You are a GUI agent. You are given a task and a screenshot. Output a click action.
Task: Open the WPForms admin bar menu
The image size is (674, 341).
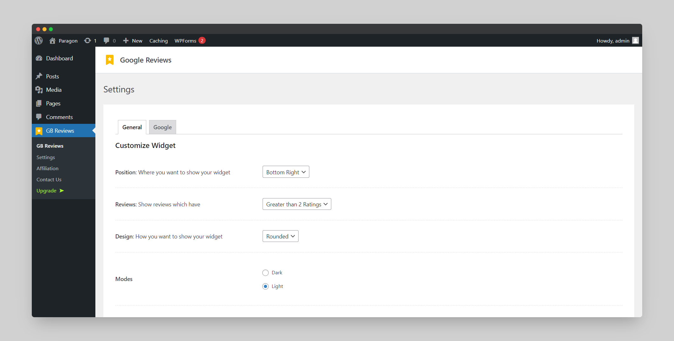tap(185, 41)
